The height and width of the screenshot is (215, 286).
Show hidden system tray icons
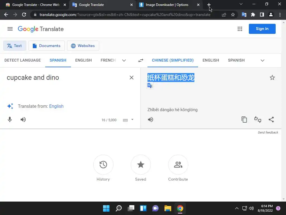point(237,208)
